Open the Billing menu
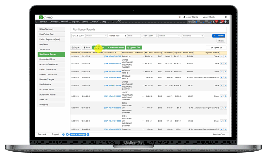Image resolution: width=267 pixels, height=157 pixels. pos(85,22)
